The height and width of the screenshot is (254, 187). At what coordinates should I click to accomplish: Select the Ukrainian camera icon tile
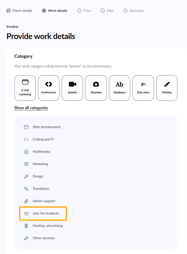pyautogui.click(x=96, y=88)
